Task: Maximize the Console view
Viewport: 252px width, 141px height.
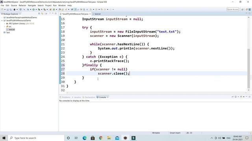Action: 250,97
